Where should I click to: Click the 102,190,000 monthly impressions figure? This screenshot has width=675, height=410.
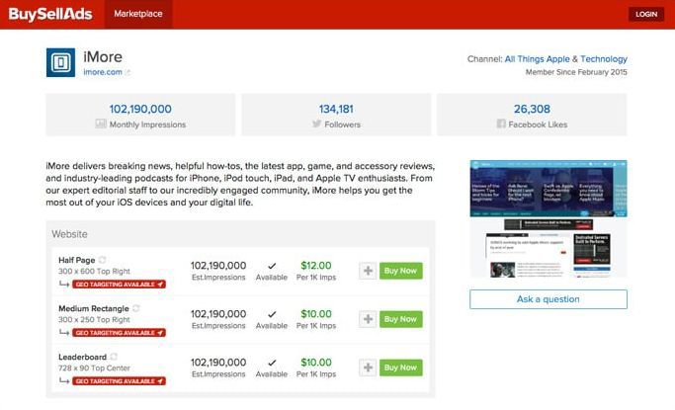140,109
